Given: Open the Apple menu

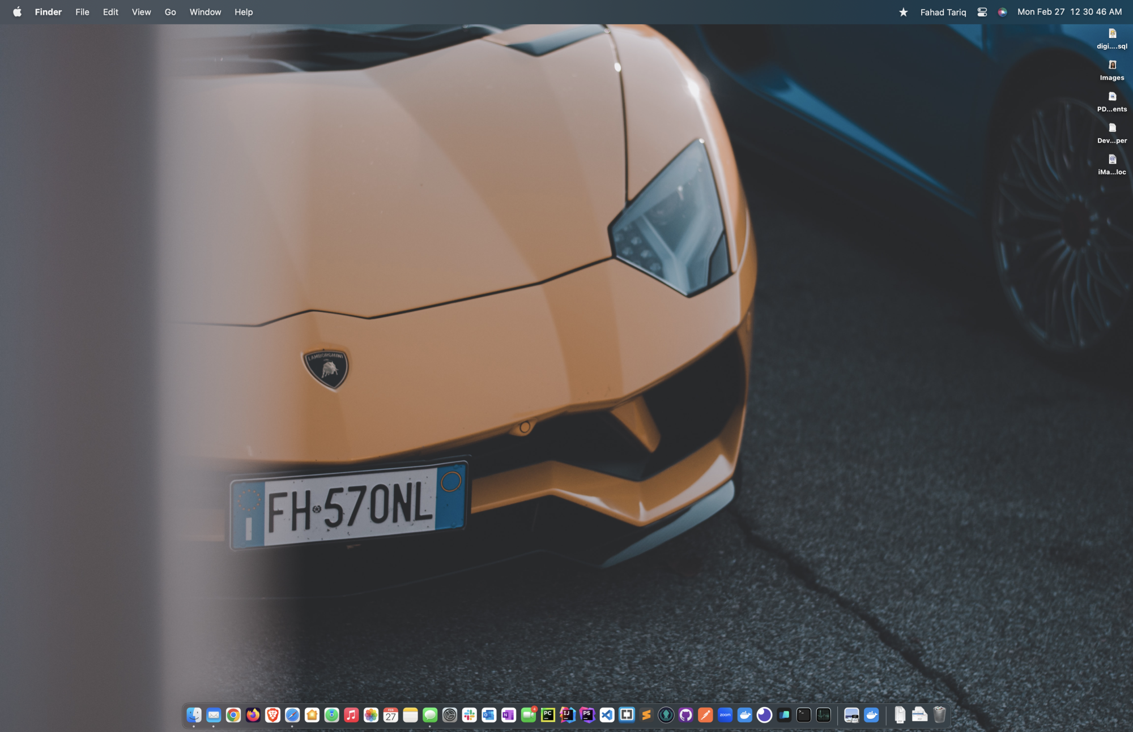Looking at the screenshot, I should coord(17,12).
